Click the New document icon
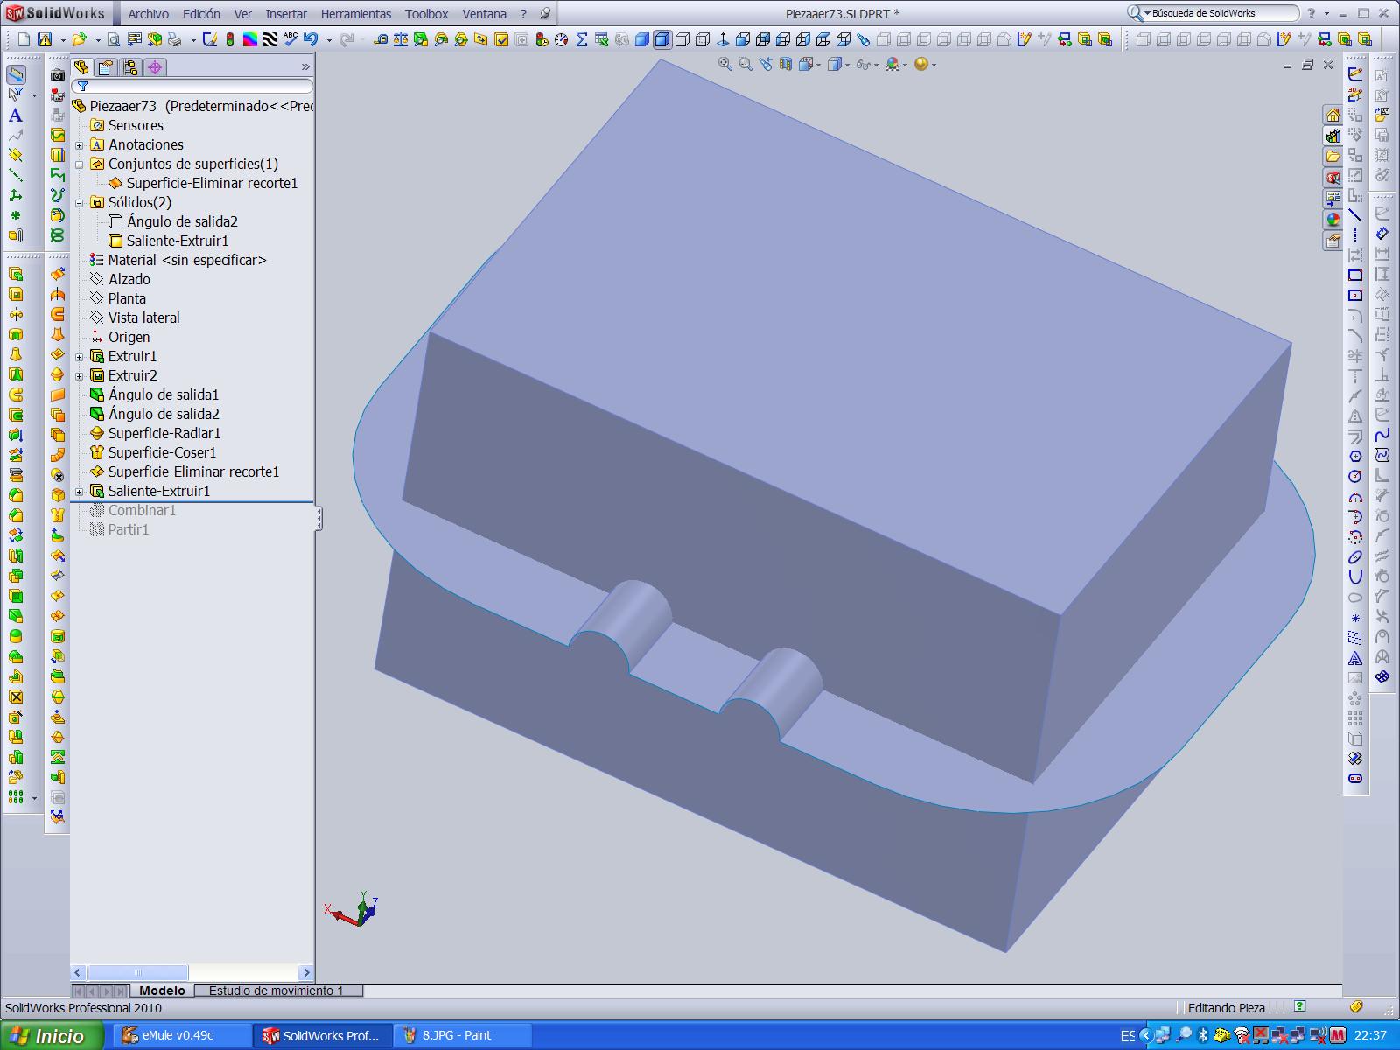Screen dimensions: 1400x1050 [24, 39]
